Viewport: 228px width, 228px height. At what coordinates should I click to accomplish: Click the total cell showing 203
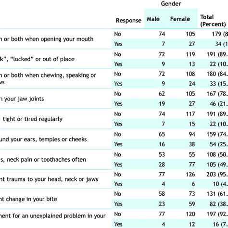coord(217,174)
